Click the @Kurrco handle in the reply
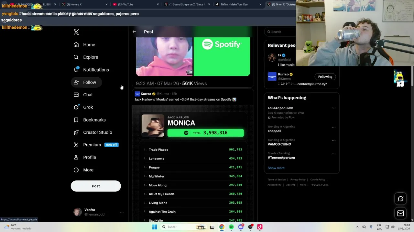This screenshot has height=232, width=414. (163, 94)
